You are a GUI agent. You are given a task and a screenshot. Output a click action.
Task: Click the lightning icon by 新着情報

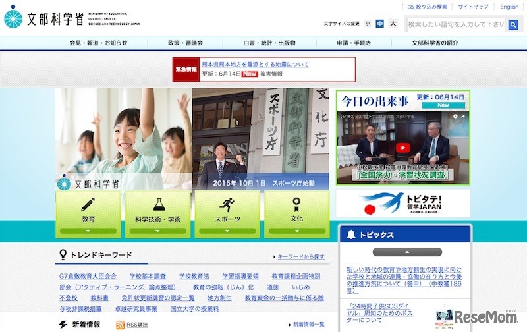tap(63, 325)
